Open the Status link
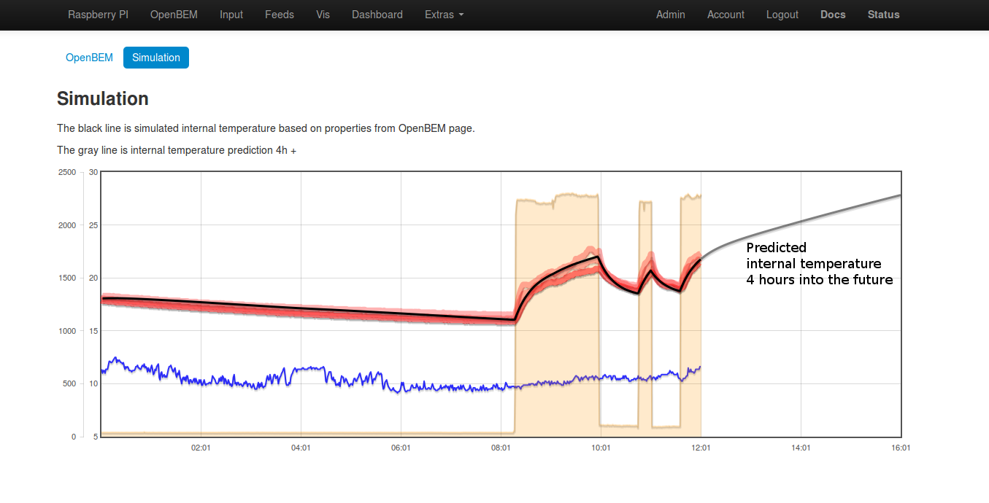The image size is (989, 503). 883,15
